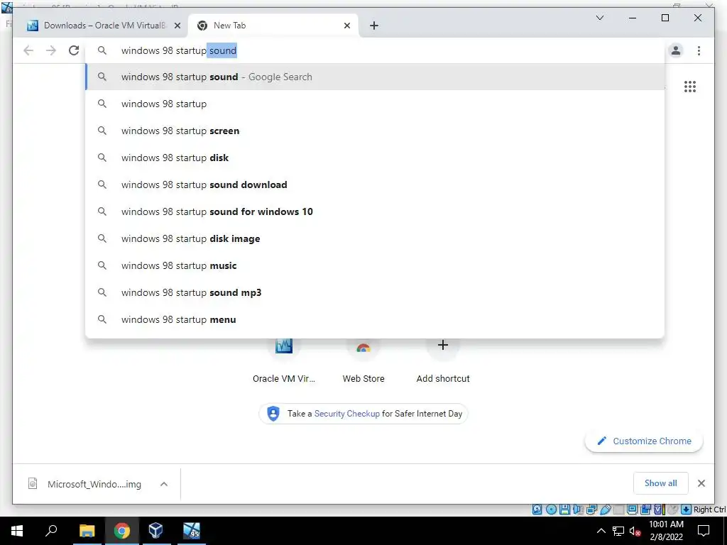Open the Windows notification center
The width and height of the screenshot is (727, 545).
pos(704,531)
